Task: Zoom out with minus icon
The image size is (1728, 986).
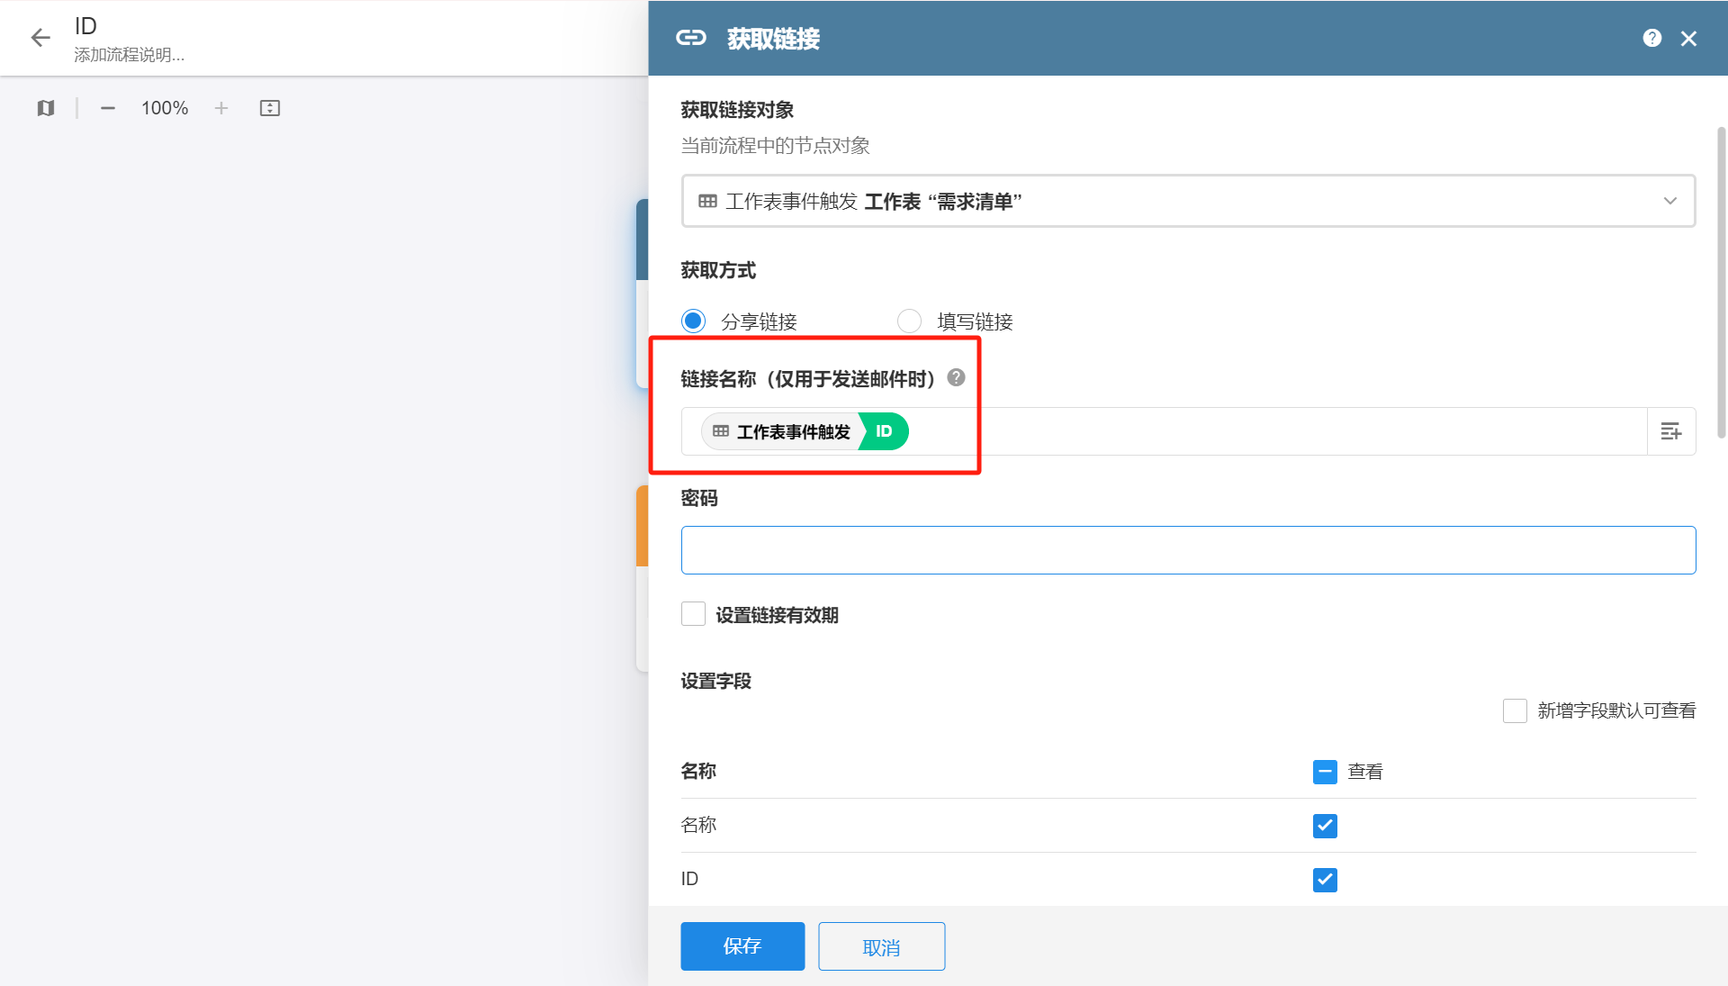Action: (x=108, y=108)
